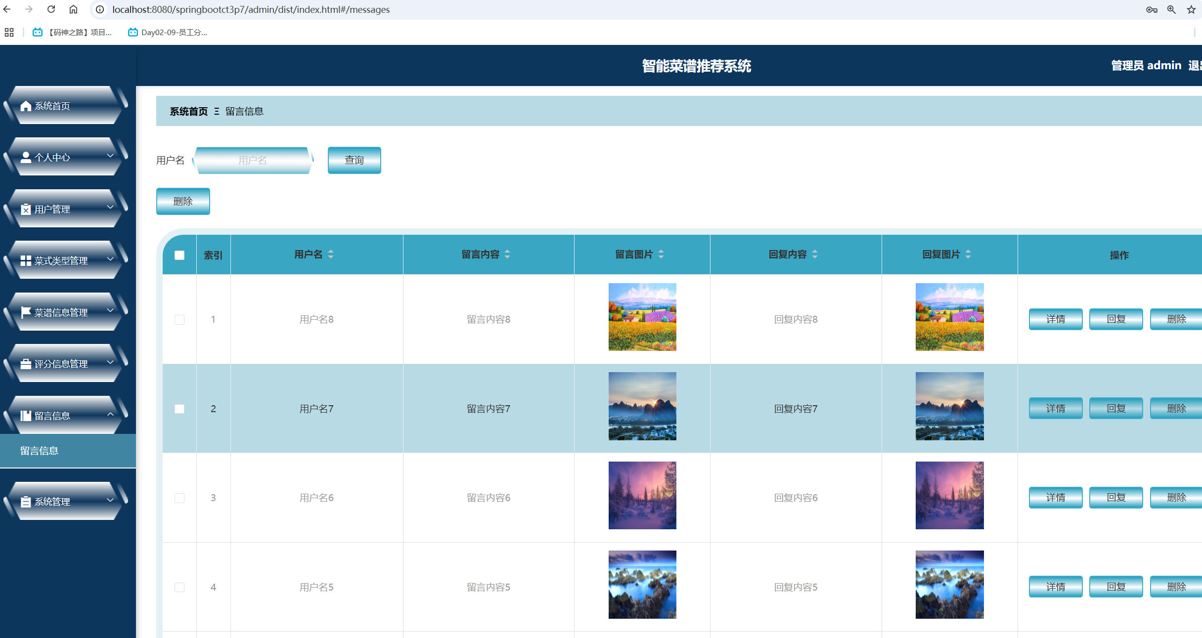Viewport: 1202px width, 638px height.
Task: Open the 评分信息管理 menu label
Action: point(61,364)
